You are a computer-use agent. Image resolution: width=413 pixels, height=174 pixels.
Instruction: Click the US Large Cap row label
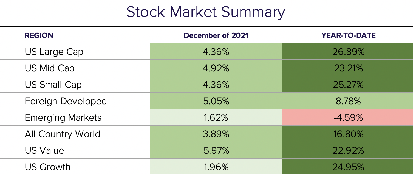54,52
